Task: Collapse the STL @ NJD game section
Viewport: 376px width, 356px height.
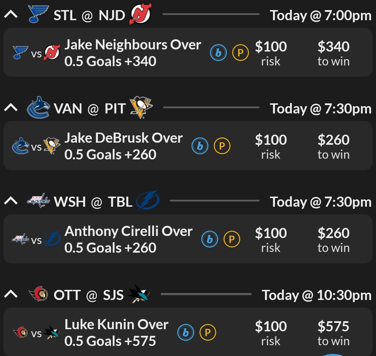Action: coord(11,15)
